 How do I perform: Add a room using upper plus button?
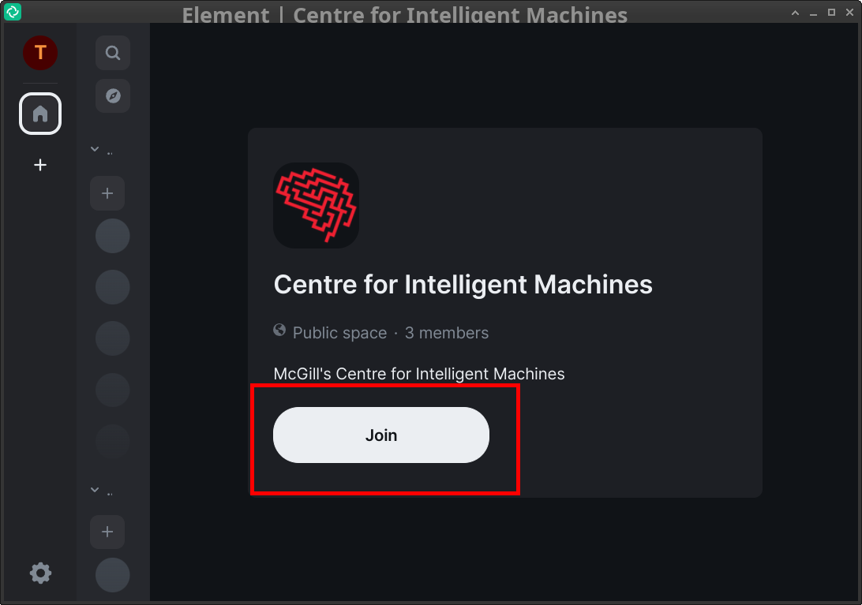[x=107, y=193]
